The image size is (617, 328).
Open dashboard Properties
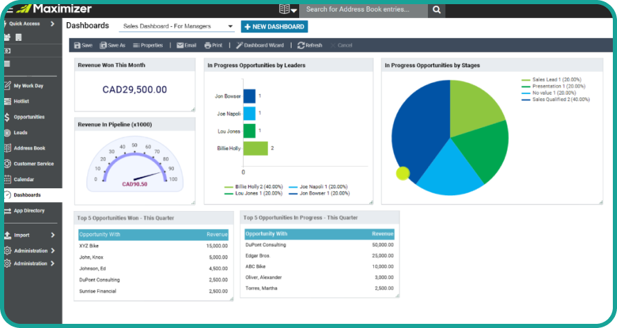pos(148,45)
